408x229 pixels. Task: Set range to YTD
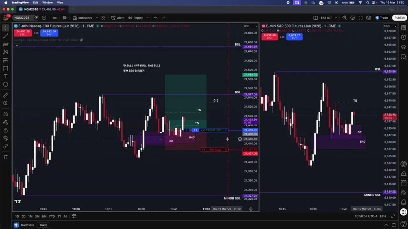(x=52, y=216)
